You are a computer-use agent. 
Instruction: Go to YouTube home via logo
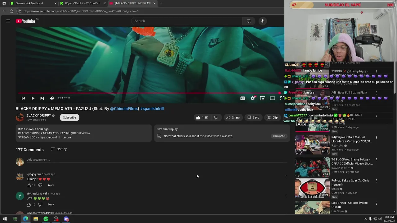(x=25, y=21)
